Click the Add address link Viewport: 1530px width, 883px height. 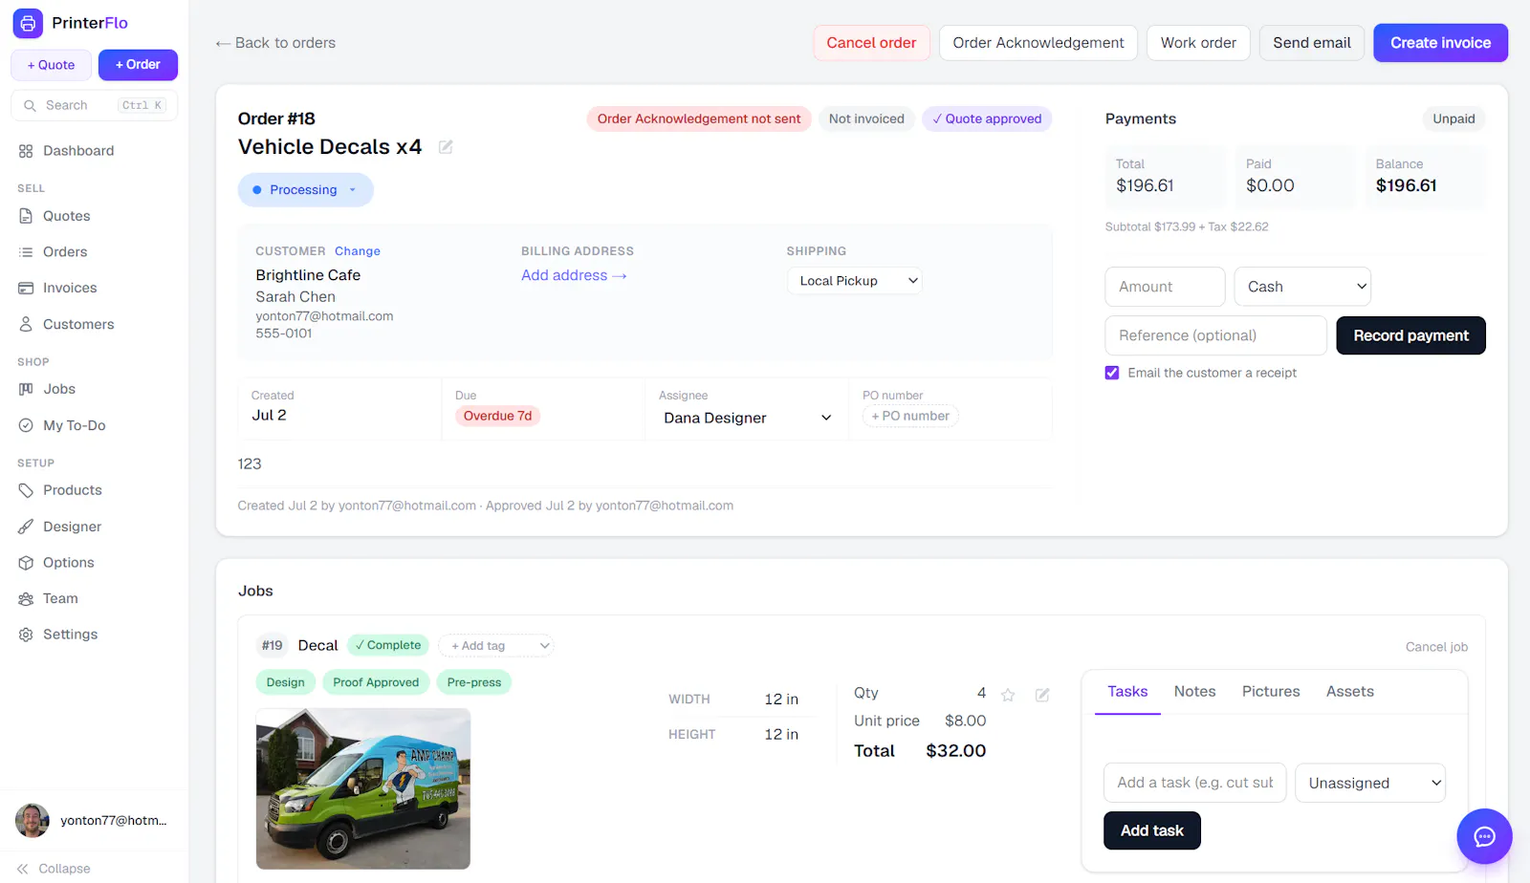[x=574, y=275]
